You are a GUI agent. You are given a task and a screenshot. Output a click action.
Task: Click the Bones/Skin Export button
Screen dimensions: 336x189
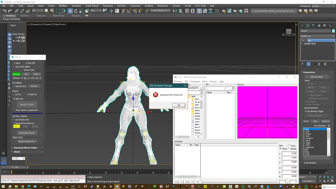(x=27, y=133)
